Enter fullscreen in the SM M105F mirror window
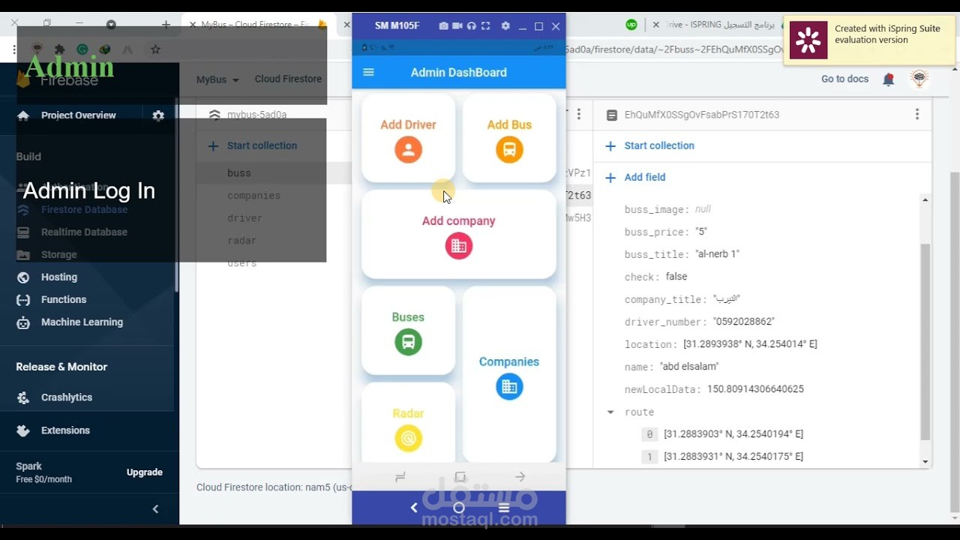This screenshot has width=960, height=540. tap(485, 25)
